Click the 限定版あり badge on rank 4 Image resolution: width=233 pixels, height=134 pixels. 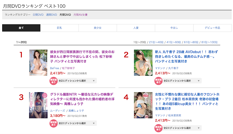(158, 128)
